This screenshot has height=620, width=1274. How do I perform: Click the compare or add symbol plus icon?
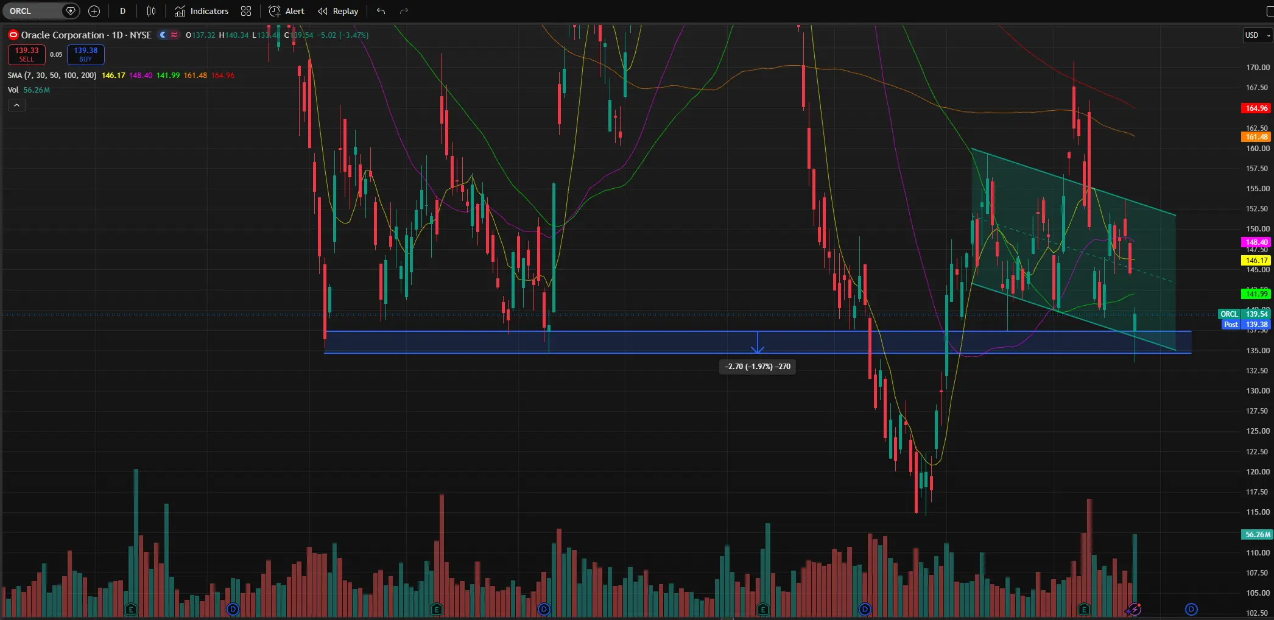(94, 11)
